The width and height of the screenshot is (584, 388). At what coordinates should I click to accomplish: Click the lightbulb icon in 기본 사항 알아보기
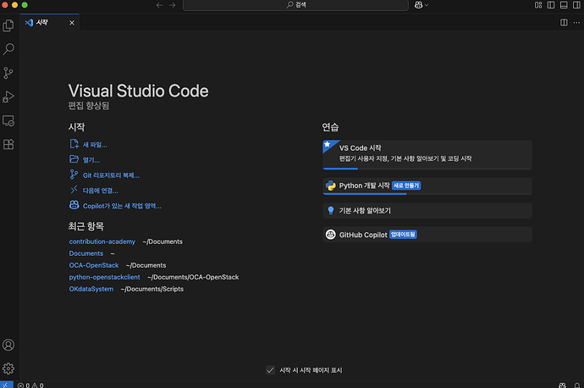(x=330, y=211)
